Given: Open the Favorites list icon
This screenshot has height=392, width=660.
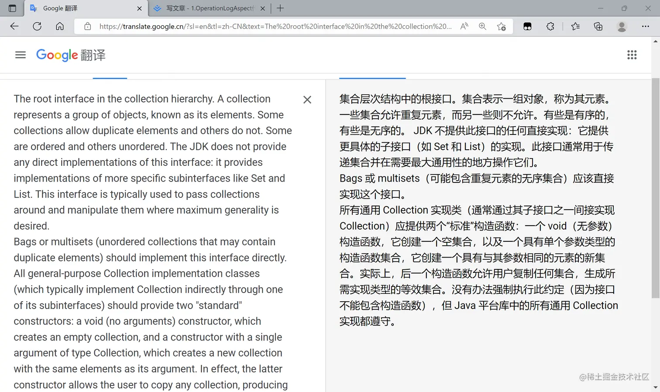Looking at the screenshot, I should tap(575, 26).
